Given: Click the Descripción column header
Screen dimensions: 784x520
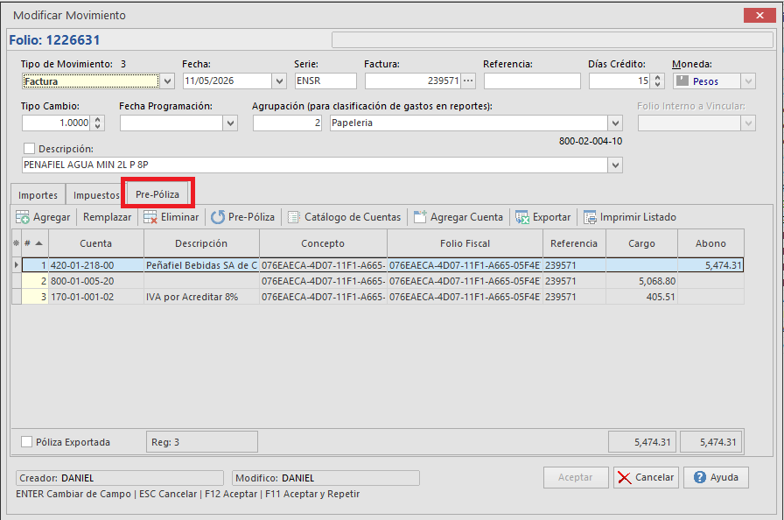Looking at the screenshot, I should click(201, 243).
